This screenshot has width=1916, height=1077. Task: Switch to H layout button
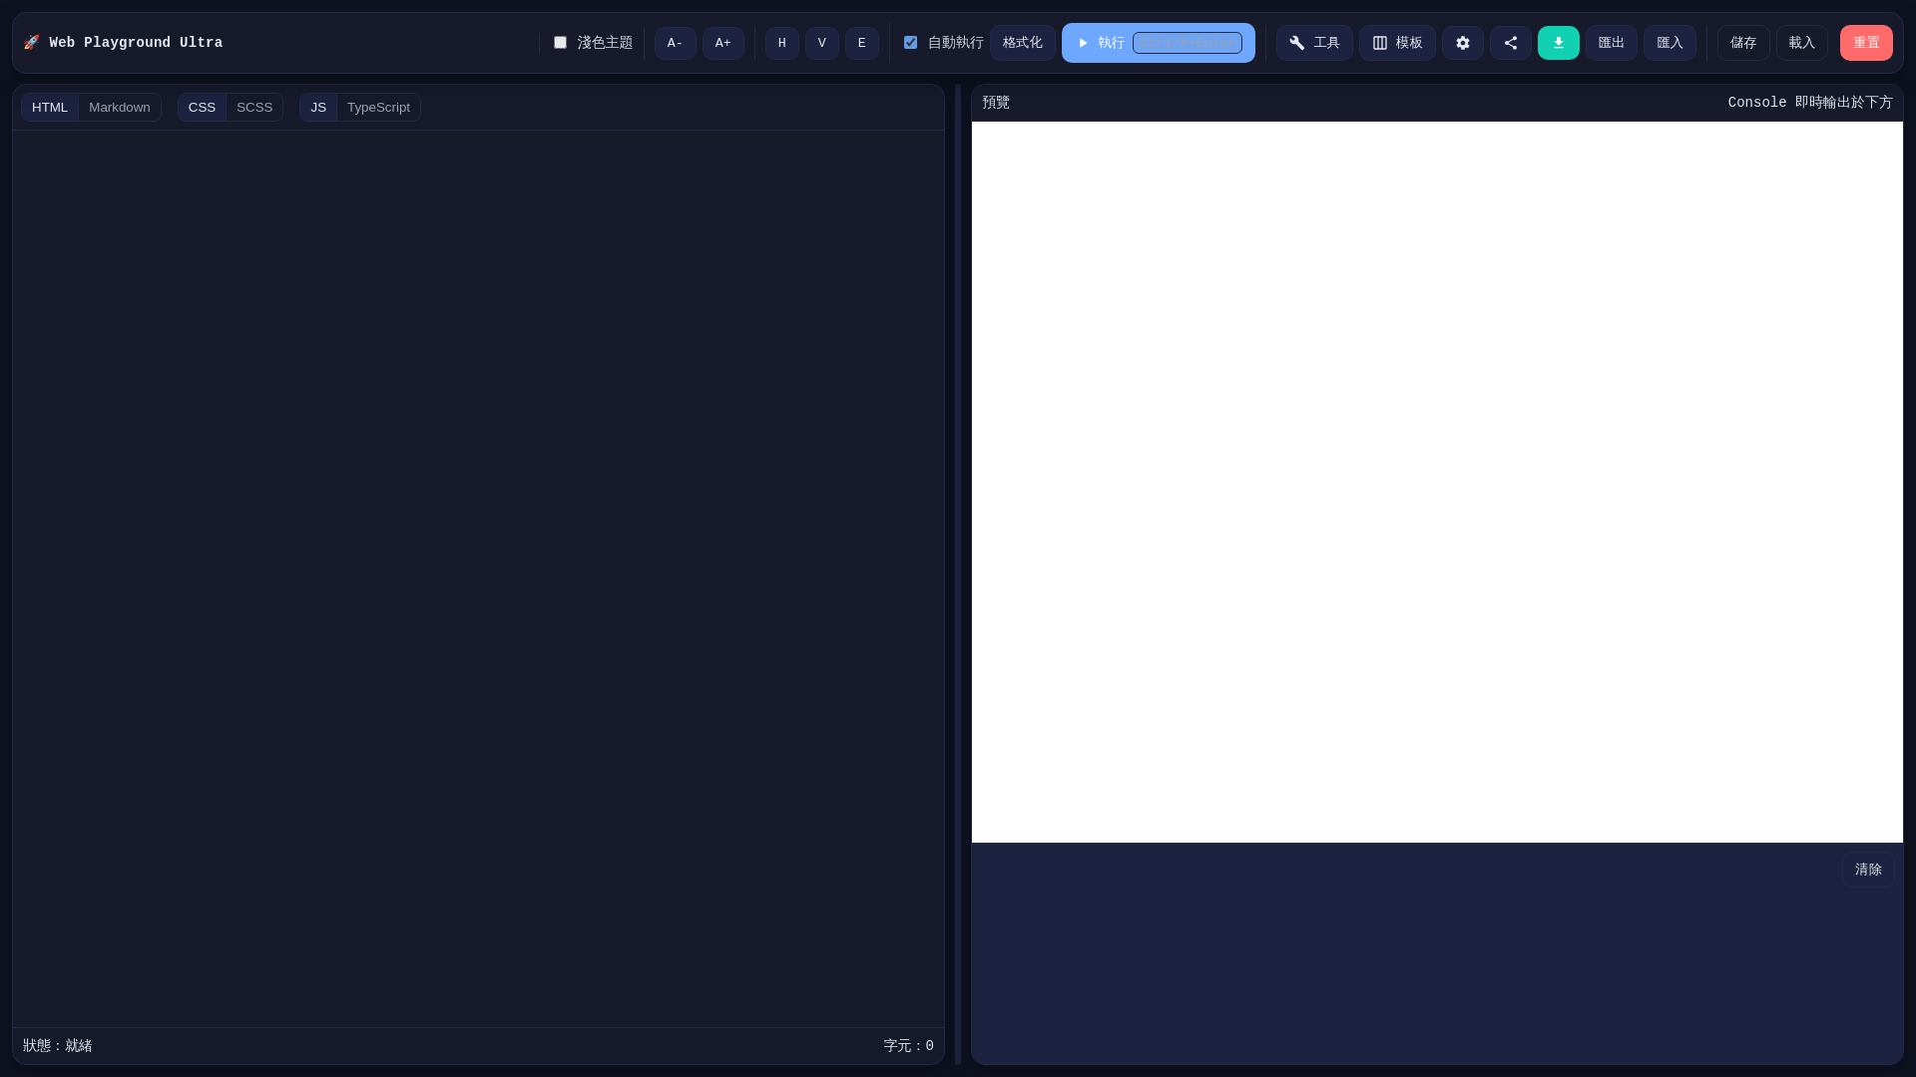pyautogui.click(x=782, y=43)
